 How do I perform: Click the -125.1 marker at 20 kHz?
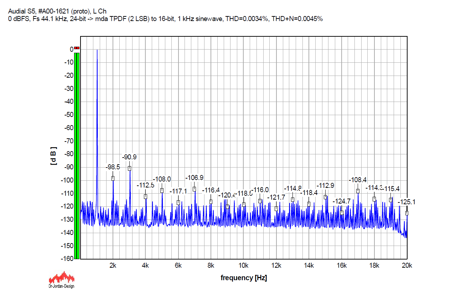[x=407, y=213]
